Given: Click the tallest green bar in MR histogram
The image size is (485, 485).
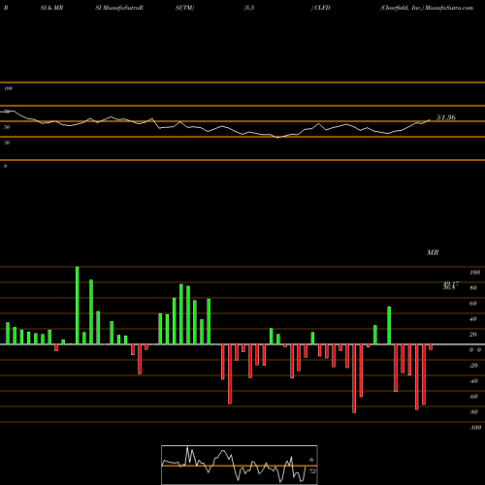Looking at the screenshot, I should (x=78, y=306).
